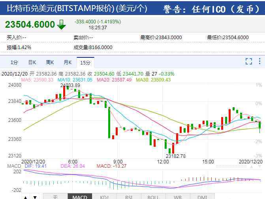Select the MACD indicator tab
The width and height of the screenshot is (265, 199).
click(x=80, y=197)
